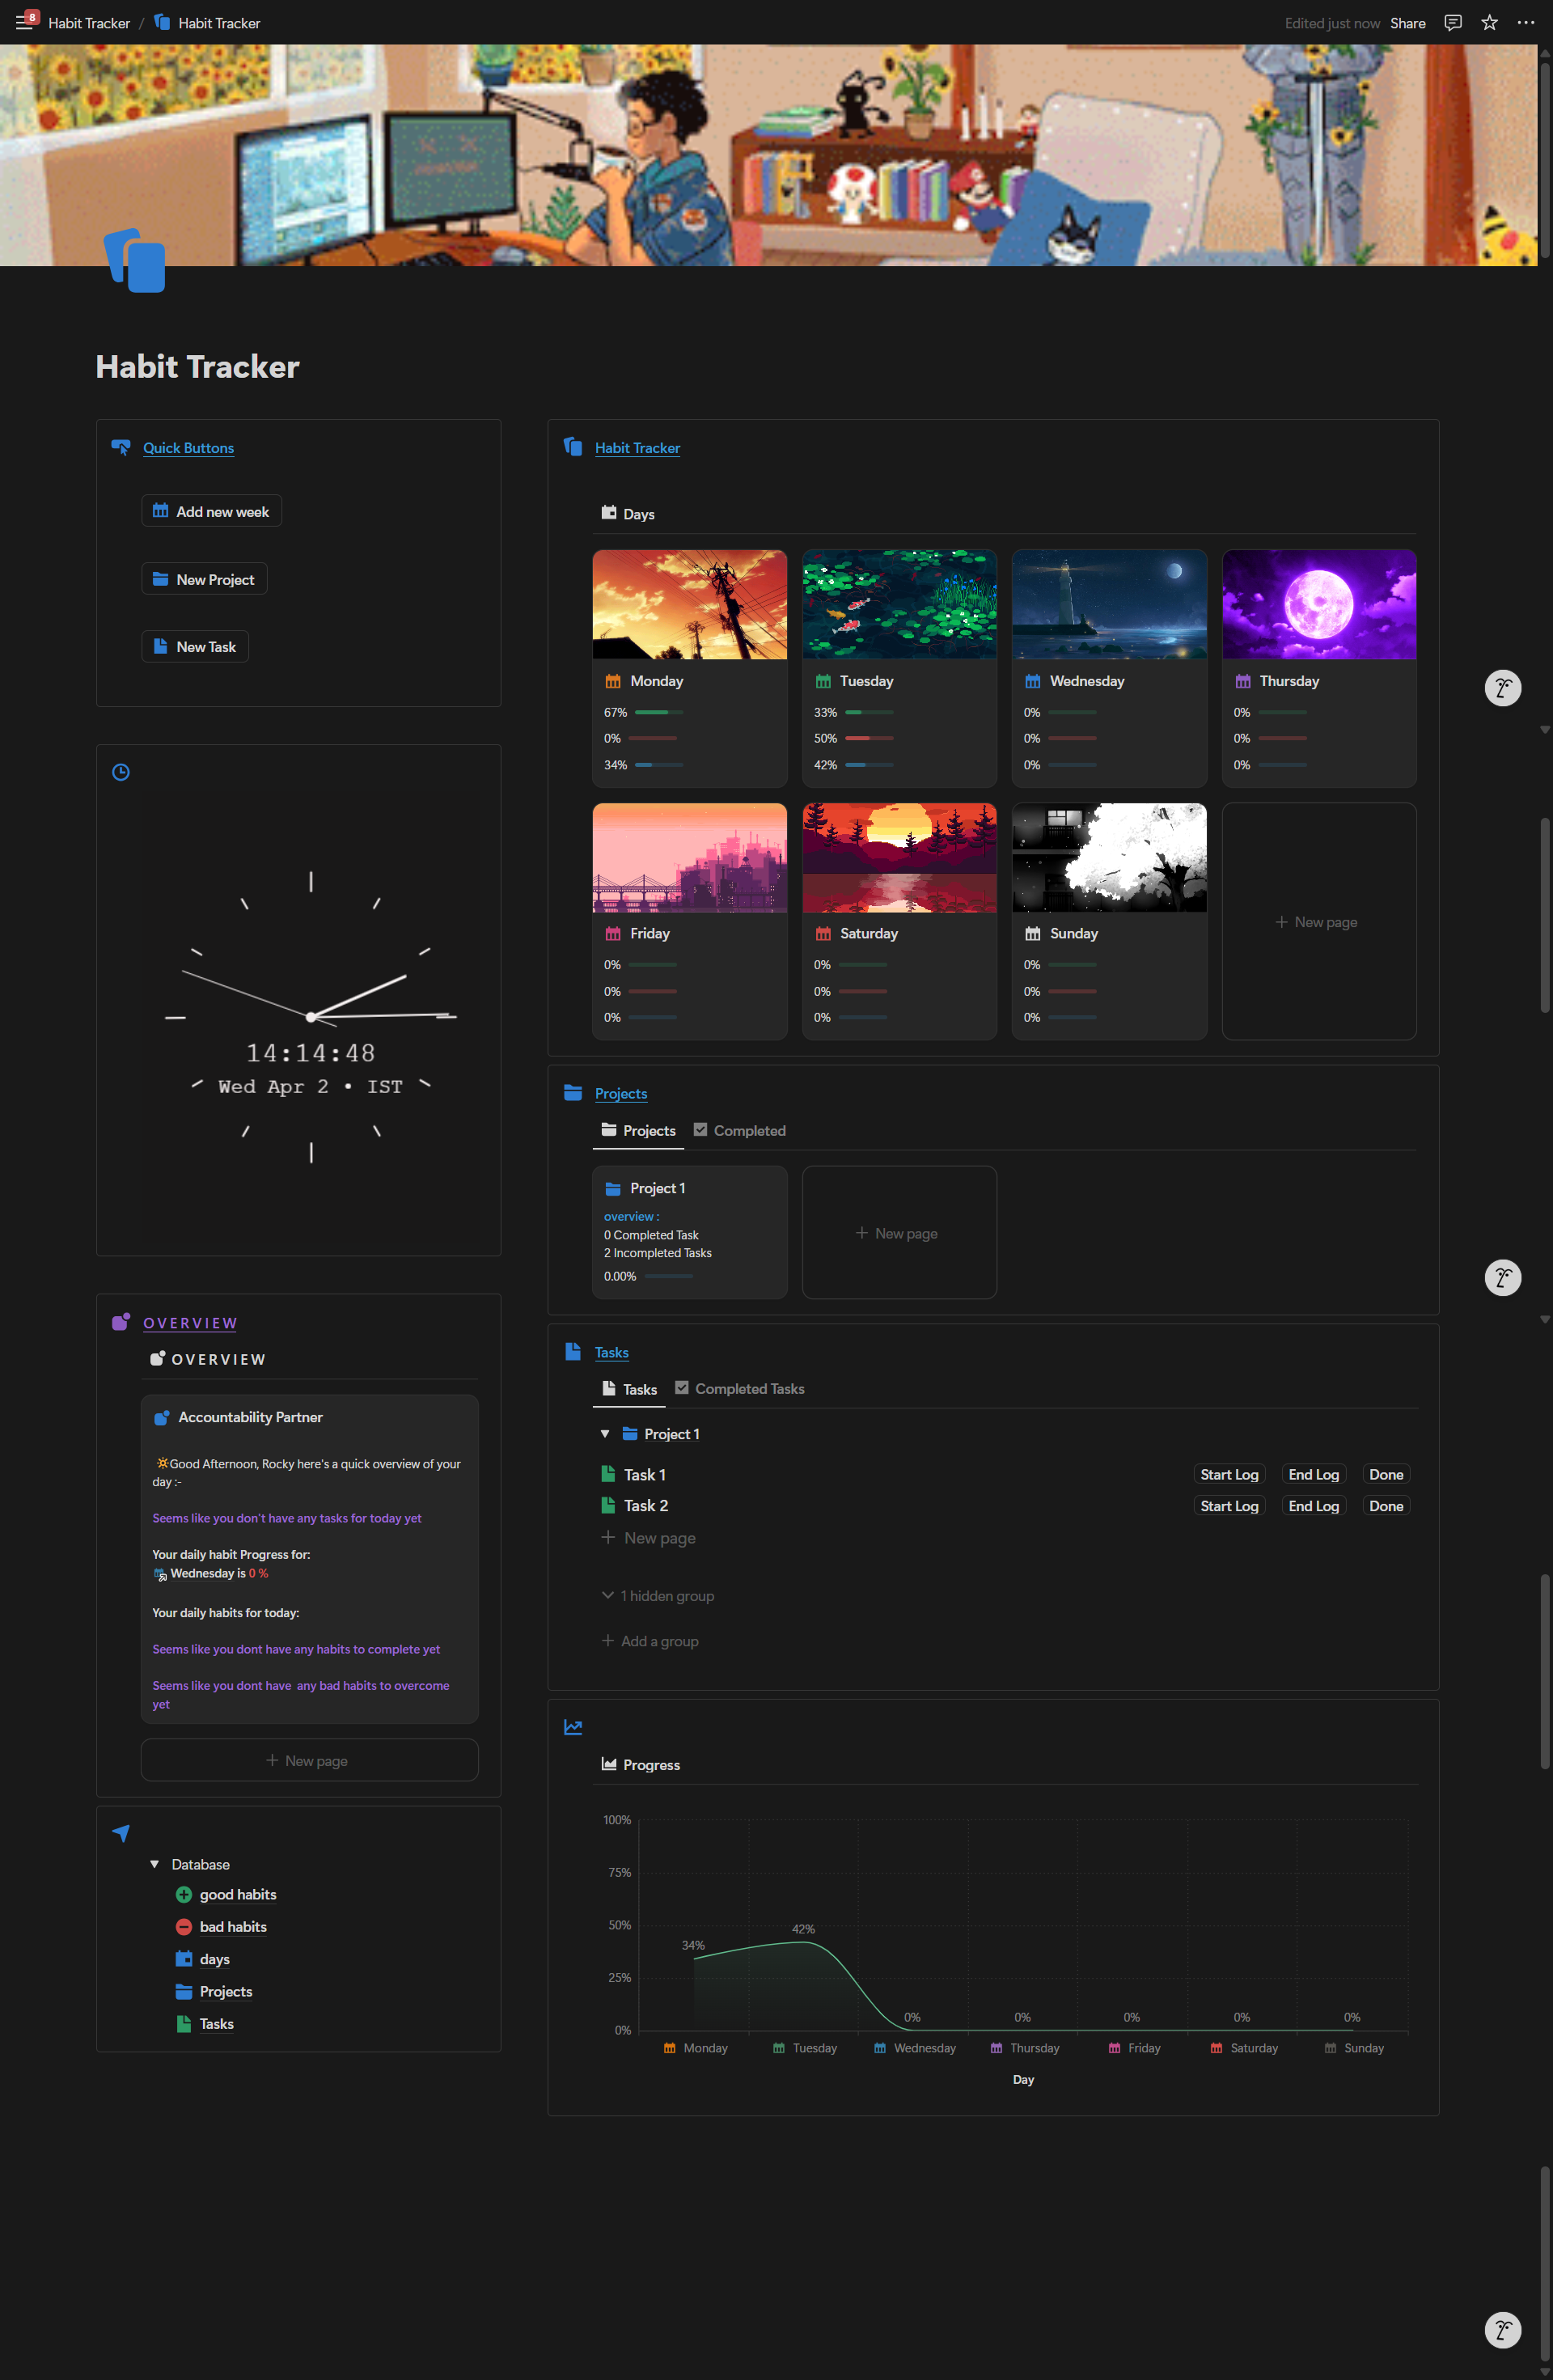The height and width of the screenshot is (2380, 1553).
Task: Click the clock icon above the analog clock
Action: click(x=121, y=772)
